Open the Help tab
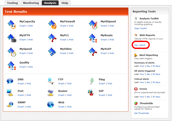Screen dimensions: 172x121 (65, 3)
